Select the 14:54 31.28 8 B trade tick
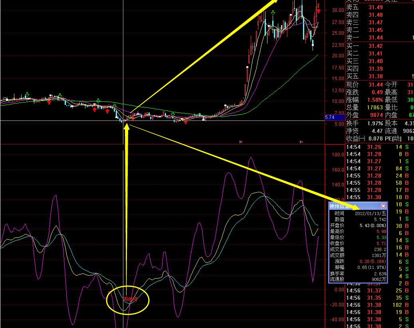This screenshot has height=328, width=414. point(380,154)
